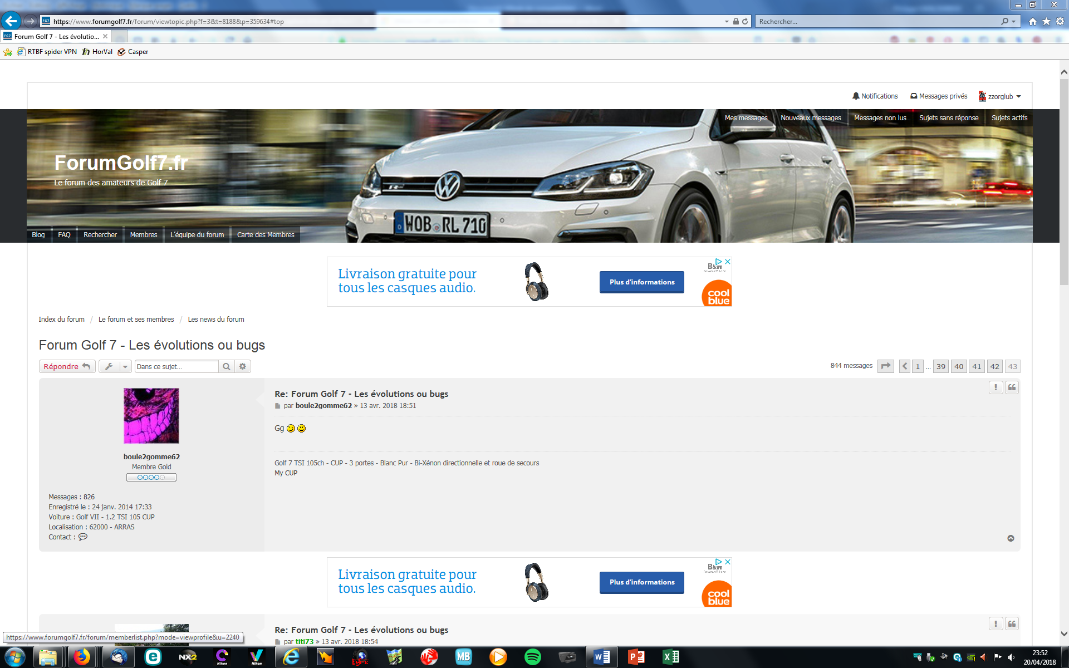Expand the zzorglub user menu
This screenshot has width=1069, height=668.
tap(1000, 96)
